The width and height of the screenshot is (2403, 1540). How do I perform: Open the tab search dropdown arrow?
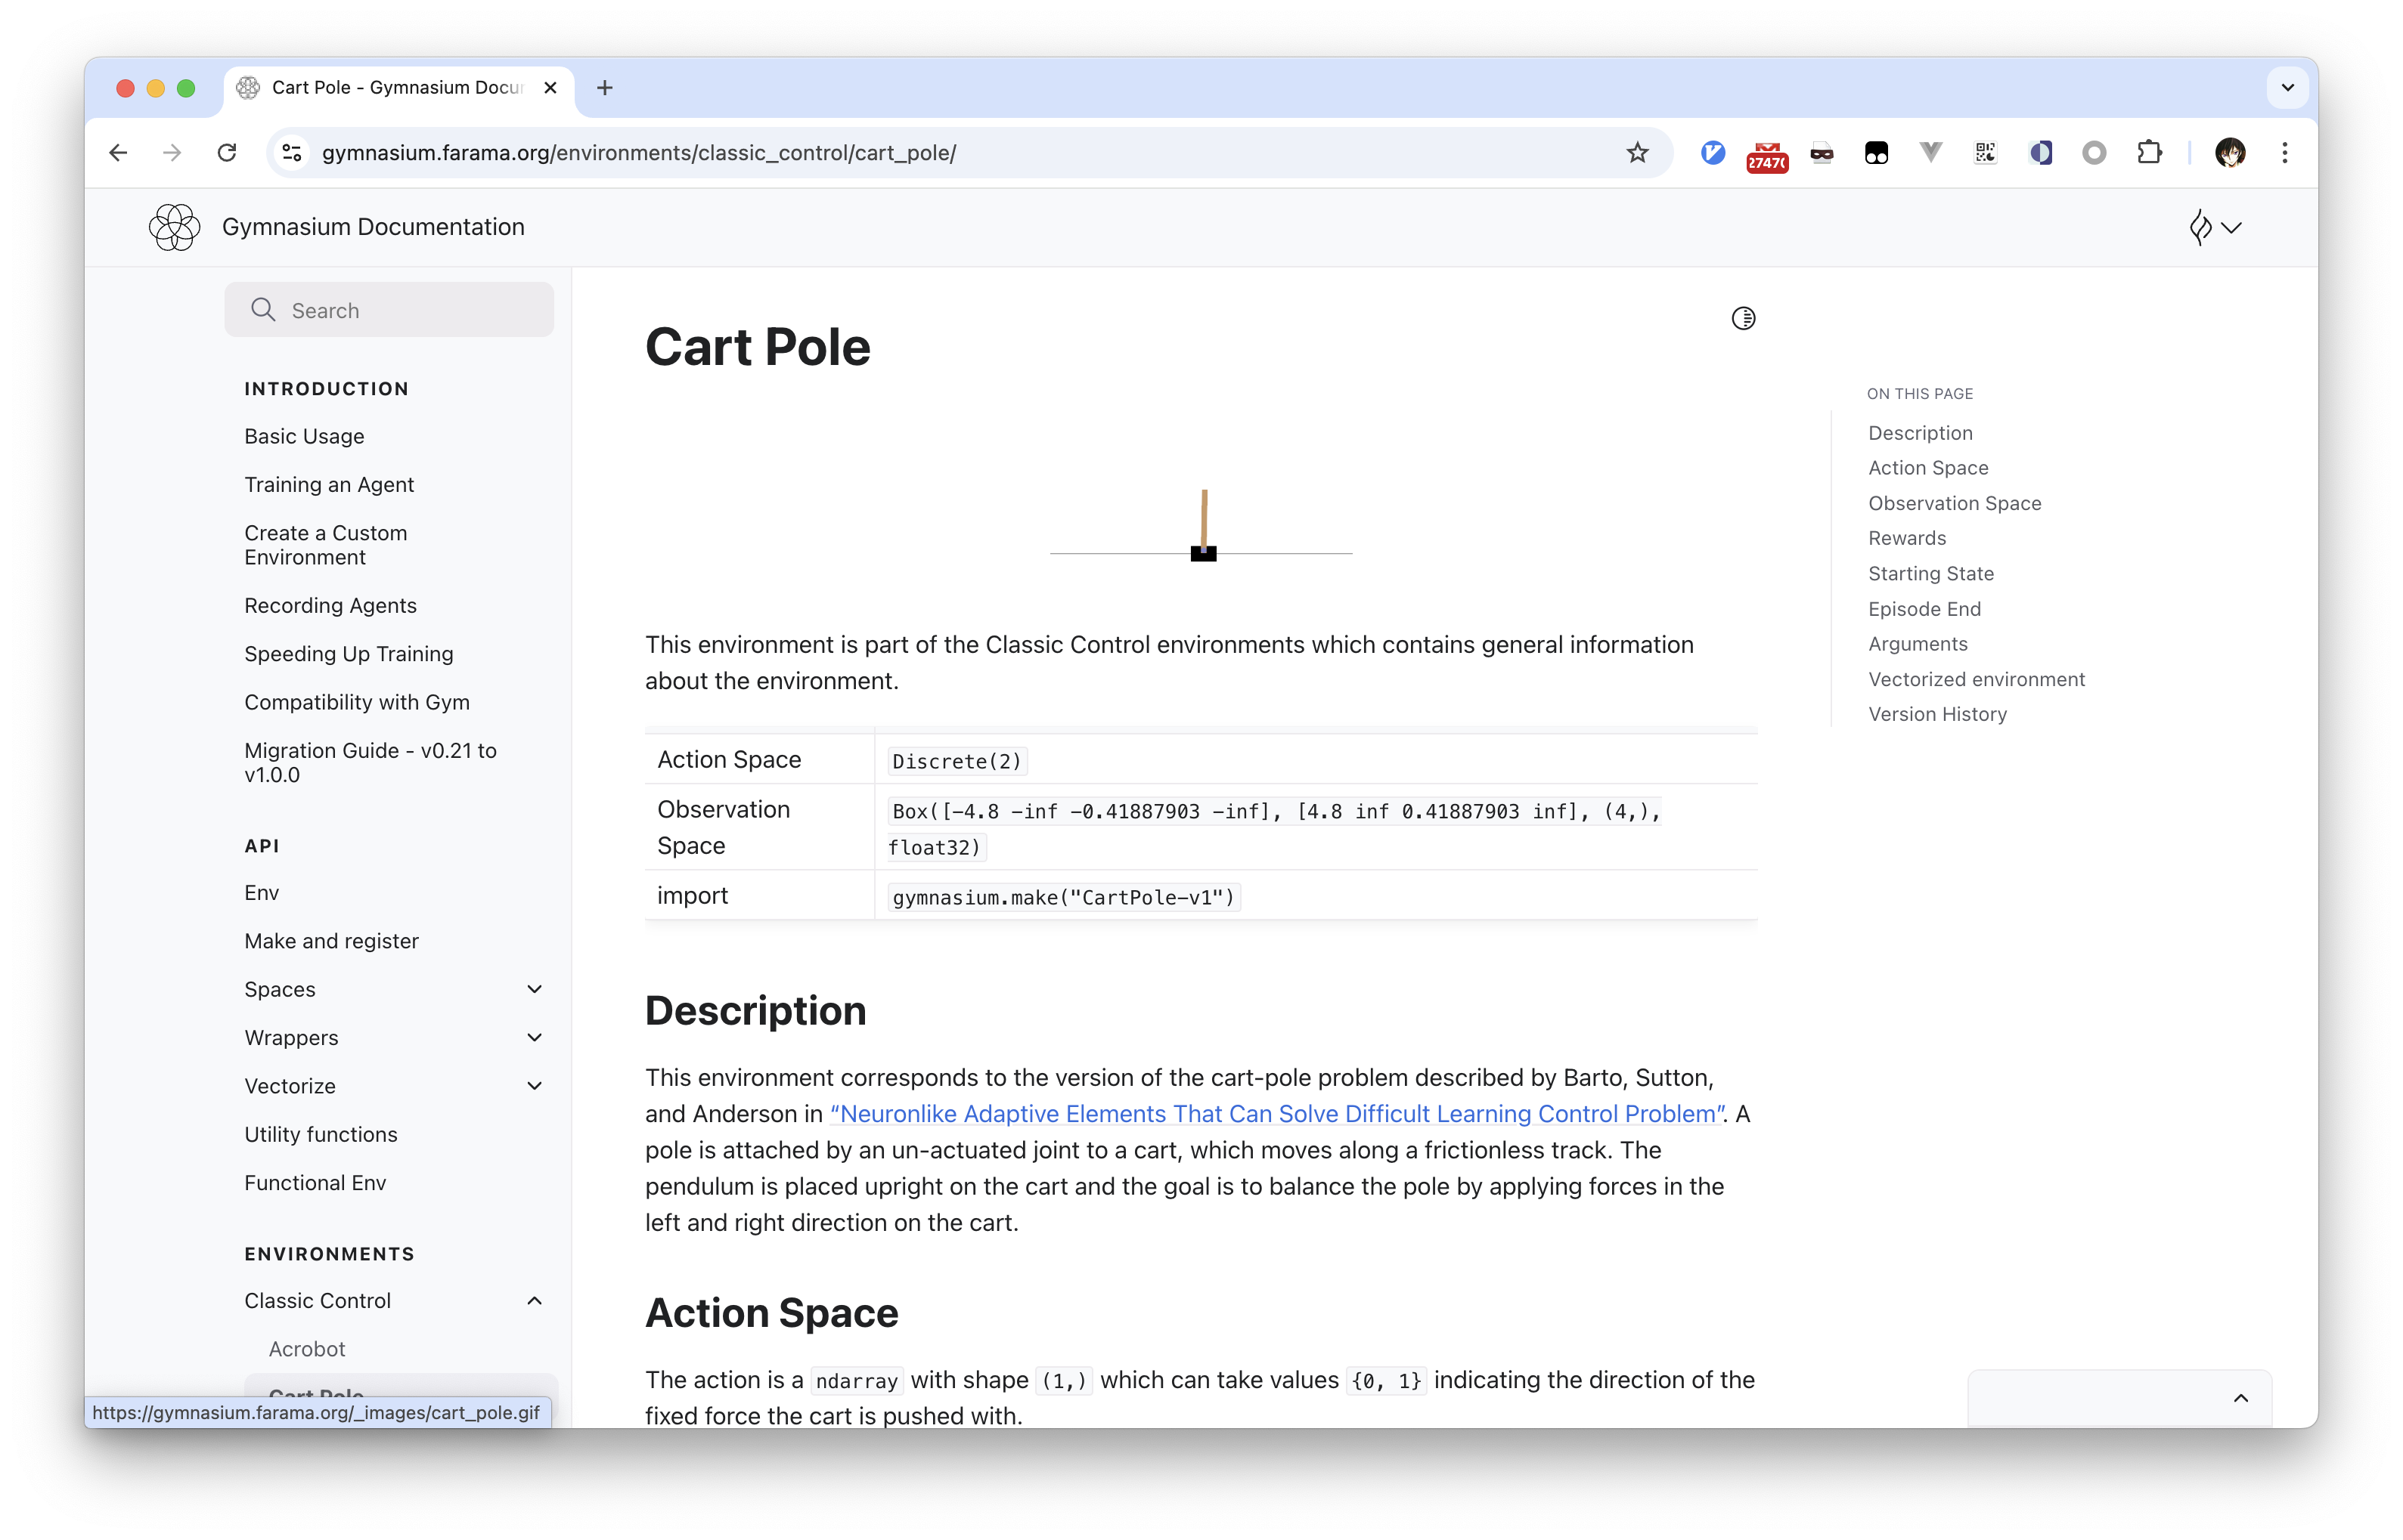pos(2287,88)
